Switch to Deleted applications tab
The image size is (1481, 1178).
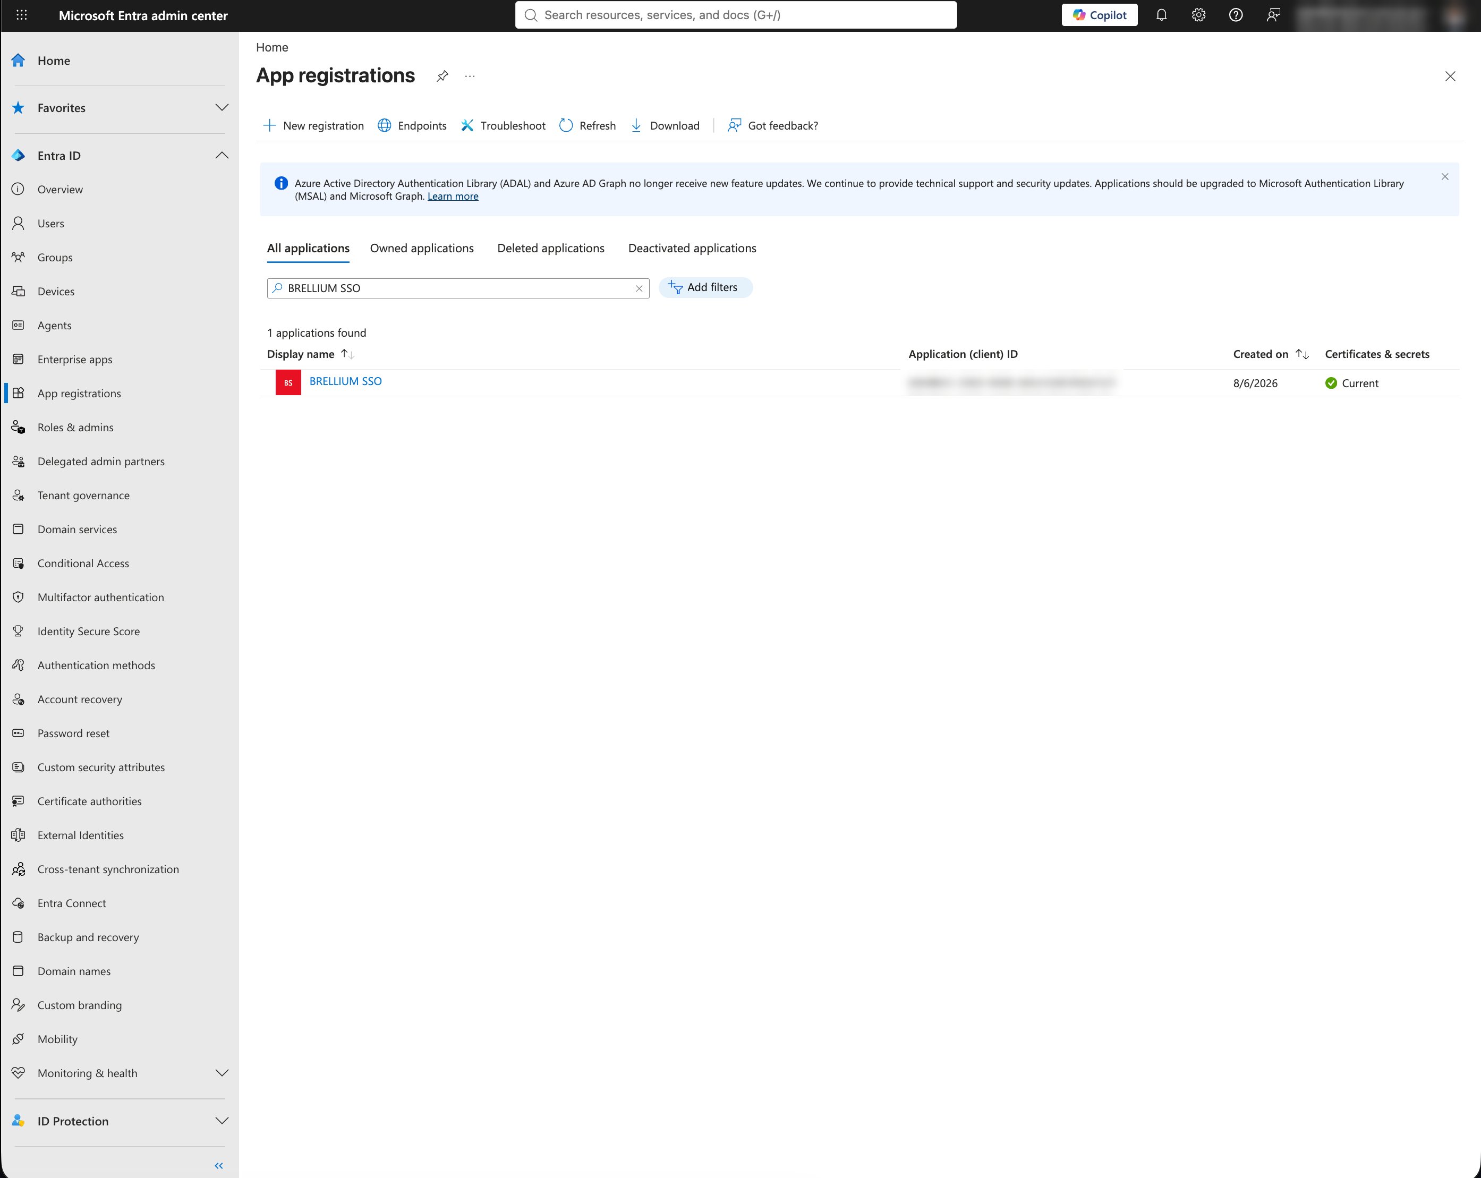click(551, 248)
